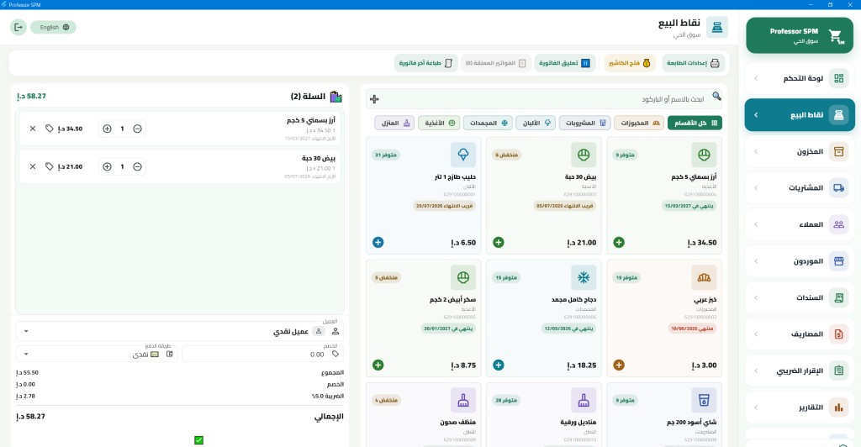The height and width of the screenshot is (447, 861).
Task: Select كل الأقسام category chip
Action: click(x=695, y=123)
